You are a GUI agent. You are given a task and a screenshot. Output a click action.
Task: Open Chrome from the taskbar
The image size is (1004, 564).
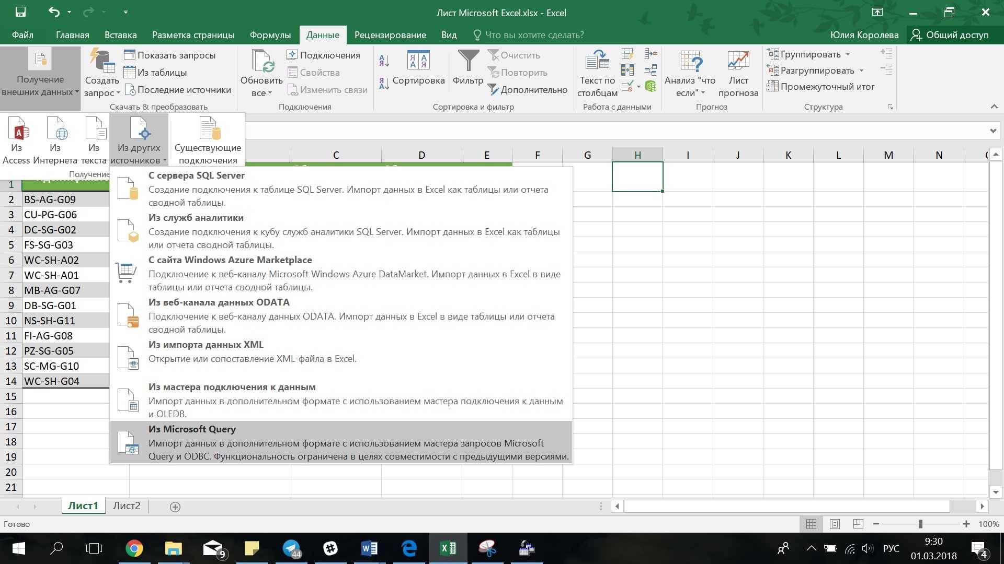[134, 548]
